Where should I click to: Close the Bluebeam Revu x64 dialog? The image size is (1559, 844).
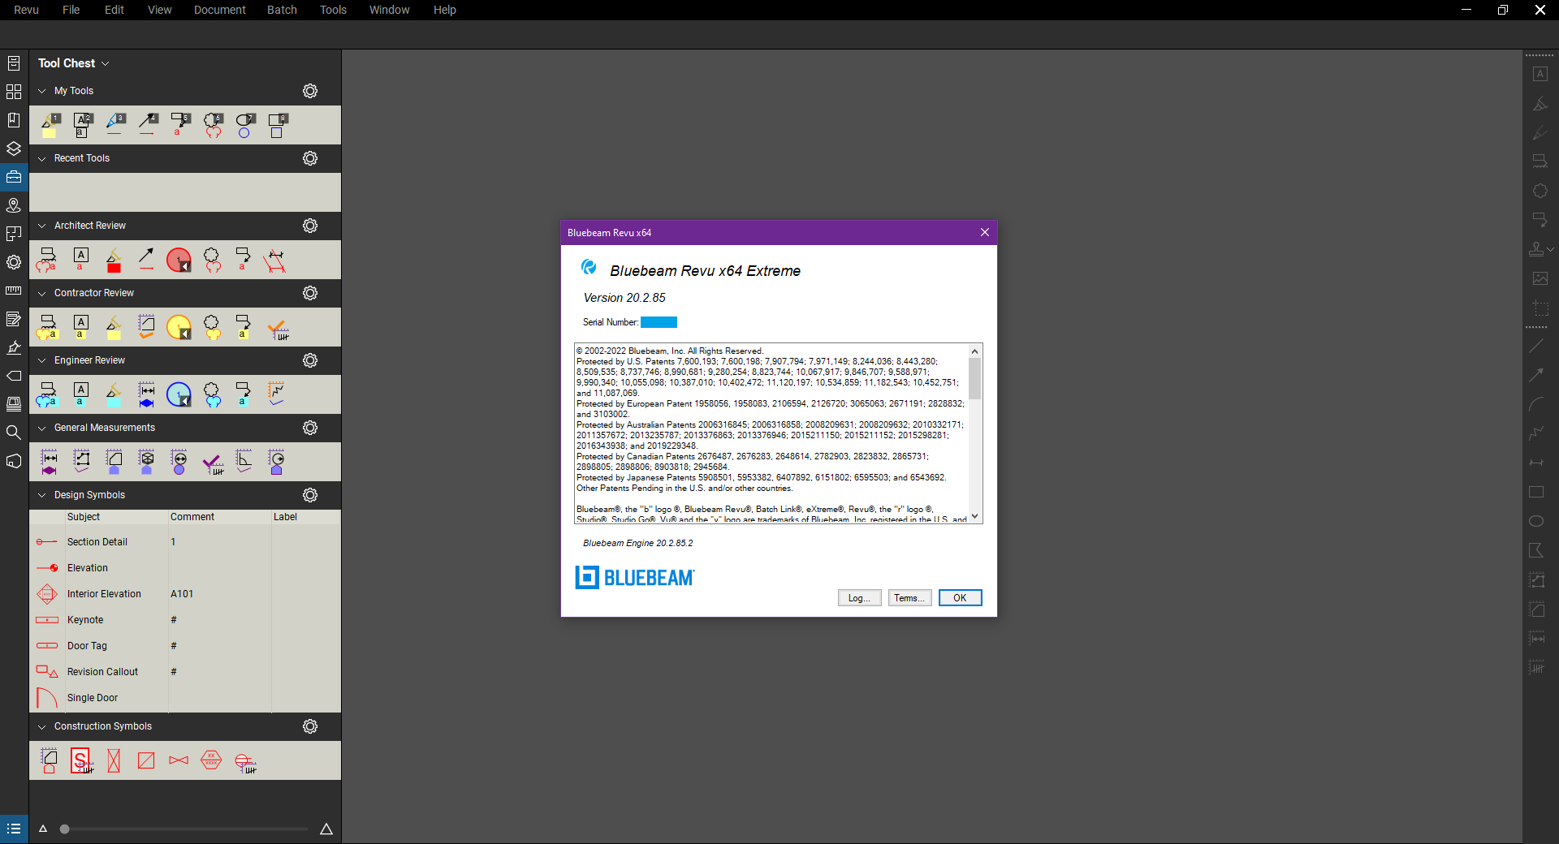pyautogui.click(x=984, y=232)
